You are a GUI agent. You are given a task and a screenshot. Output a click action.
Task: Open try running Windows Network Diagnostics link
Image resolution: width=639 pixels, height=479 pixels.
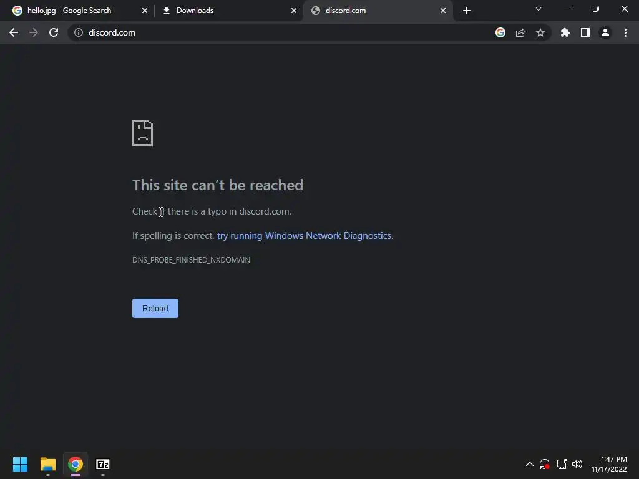point(304,236)
